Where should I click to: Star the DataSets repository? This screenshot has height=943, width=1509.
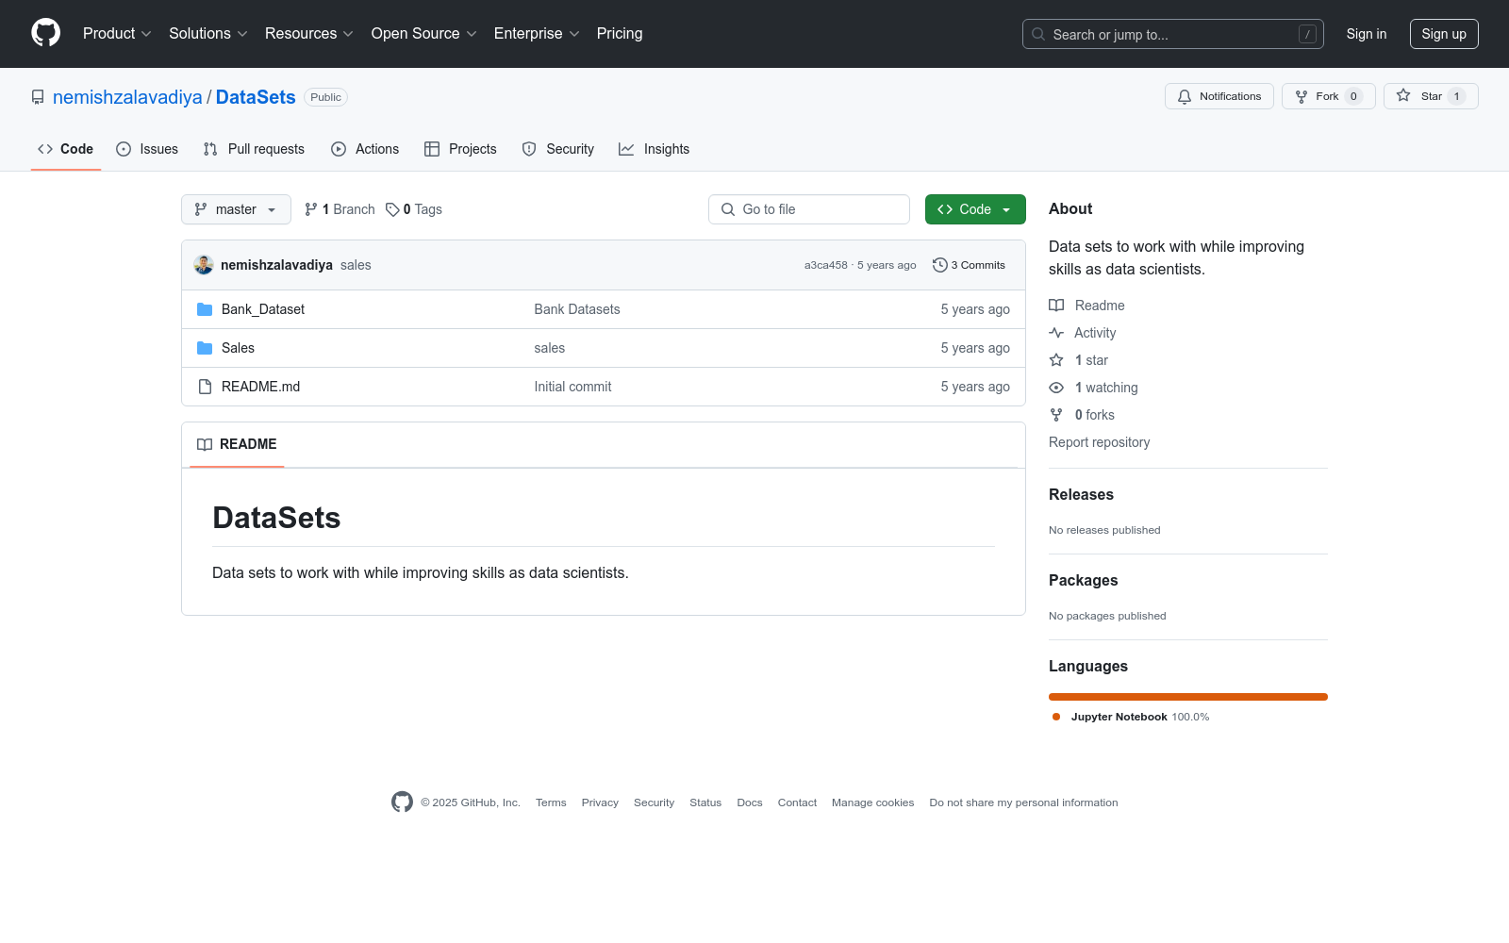point(1431,96)
